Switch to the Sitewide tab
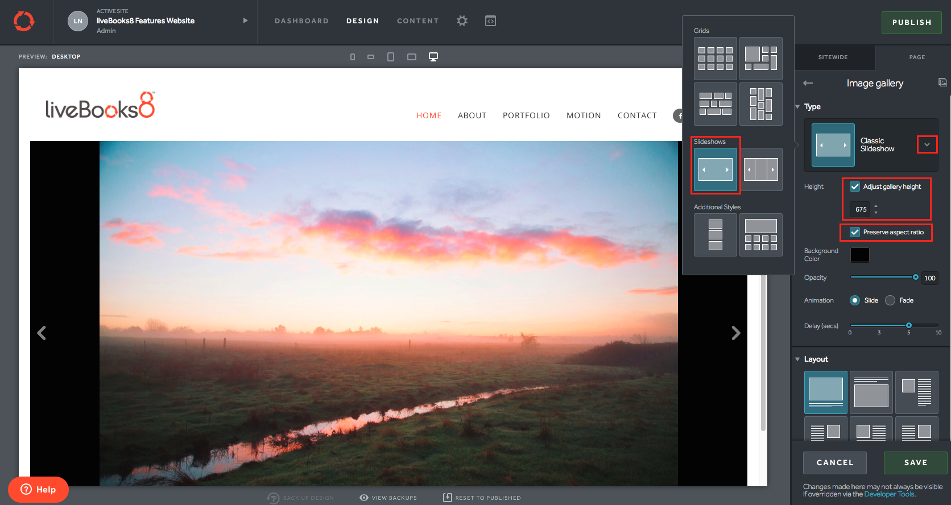 point(833,57)
